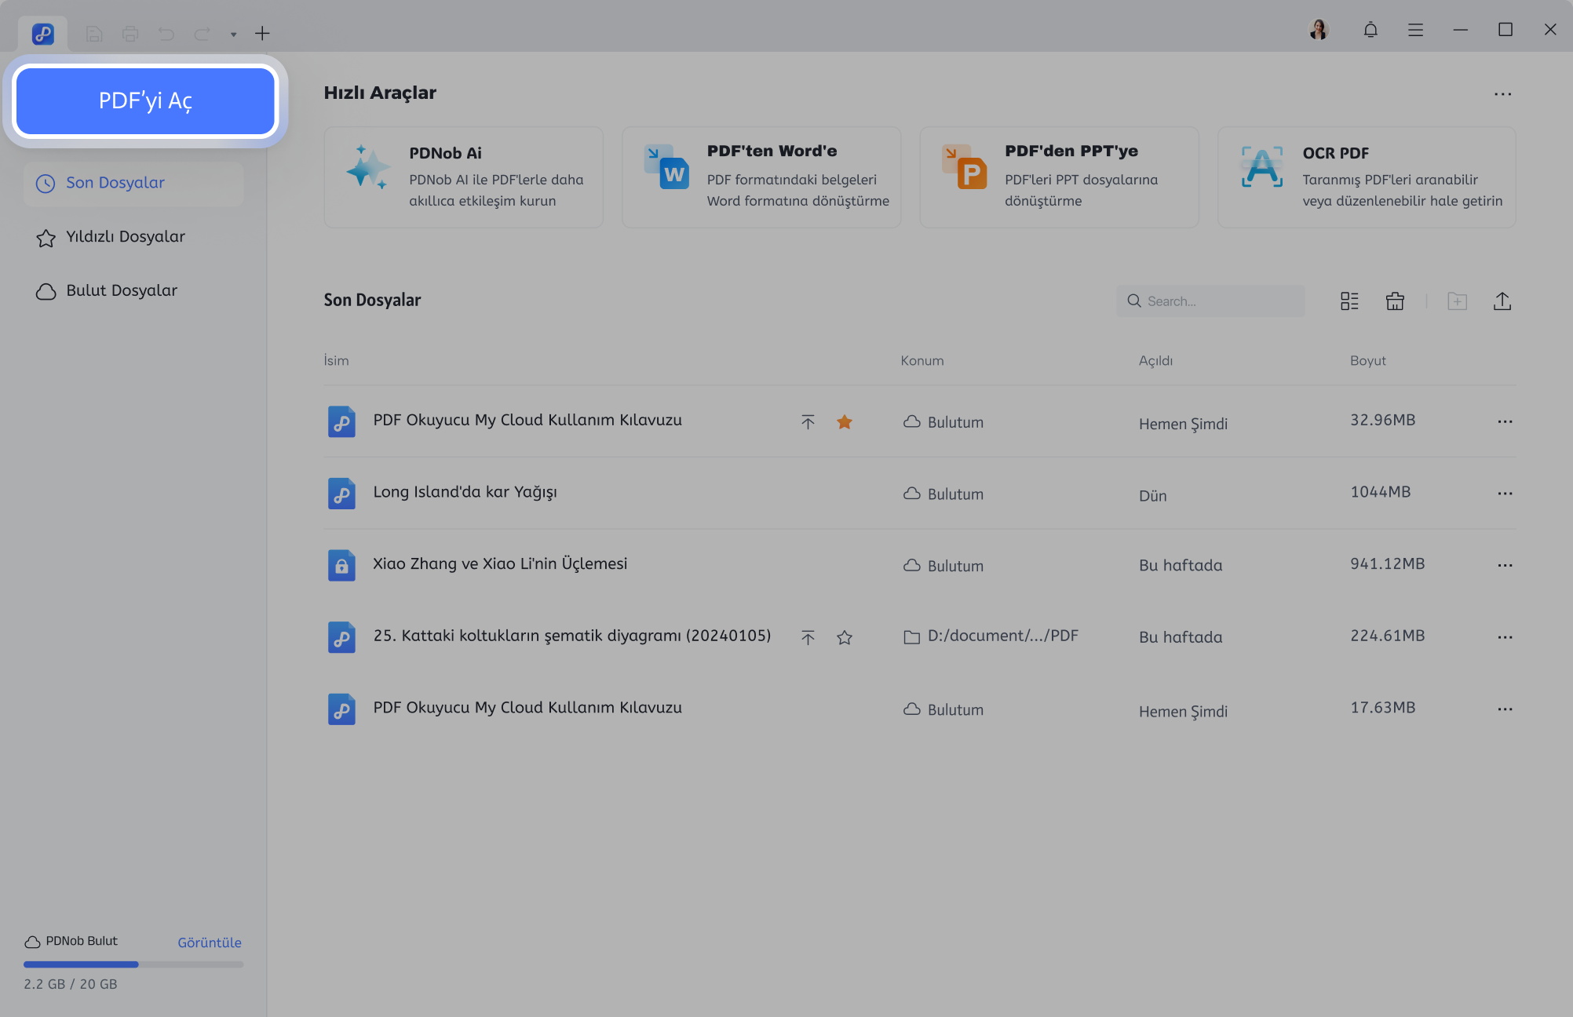Sort by Boyut column header
The image size is (1573, 1017).
[1367, 361]
